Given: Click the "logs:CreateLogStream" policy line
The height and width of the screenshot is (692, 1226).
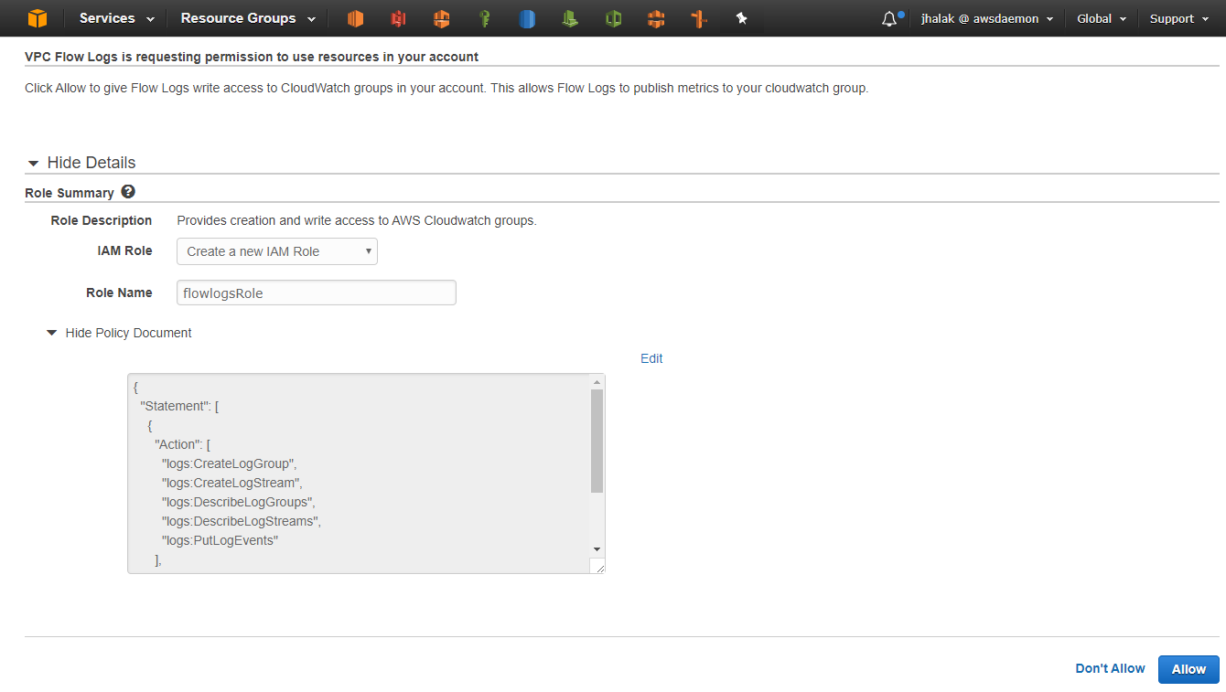Looking at the screenshot, I should click(x=231, y=483).
